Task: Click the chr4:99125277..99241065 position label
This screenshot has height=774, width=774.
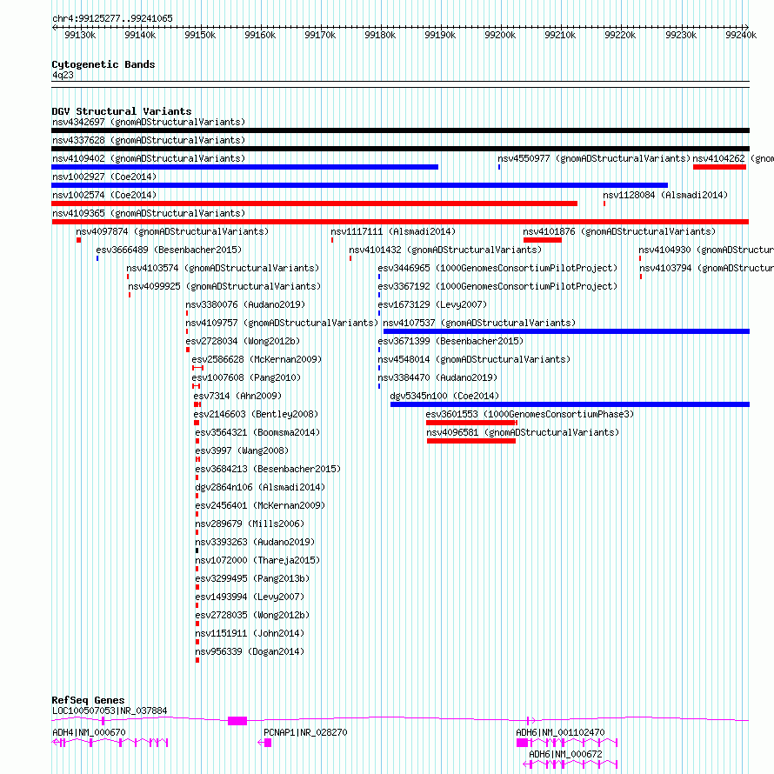Action: pos(112,18)
